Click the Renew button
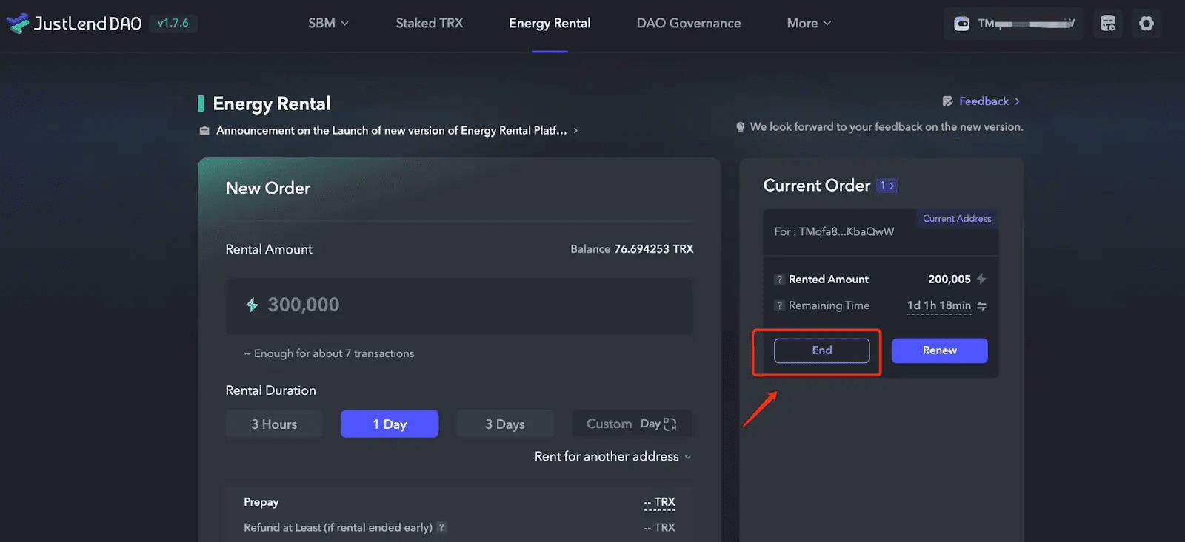Viewport: 1185px width, 542px height. [940, 350]
